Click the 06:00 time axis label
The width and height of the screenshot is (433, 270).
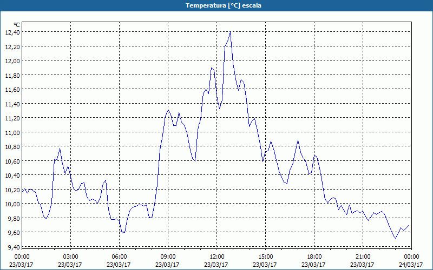(119, 257)
